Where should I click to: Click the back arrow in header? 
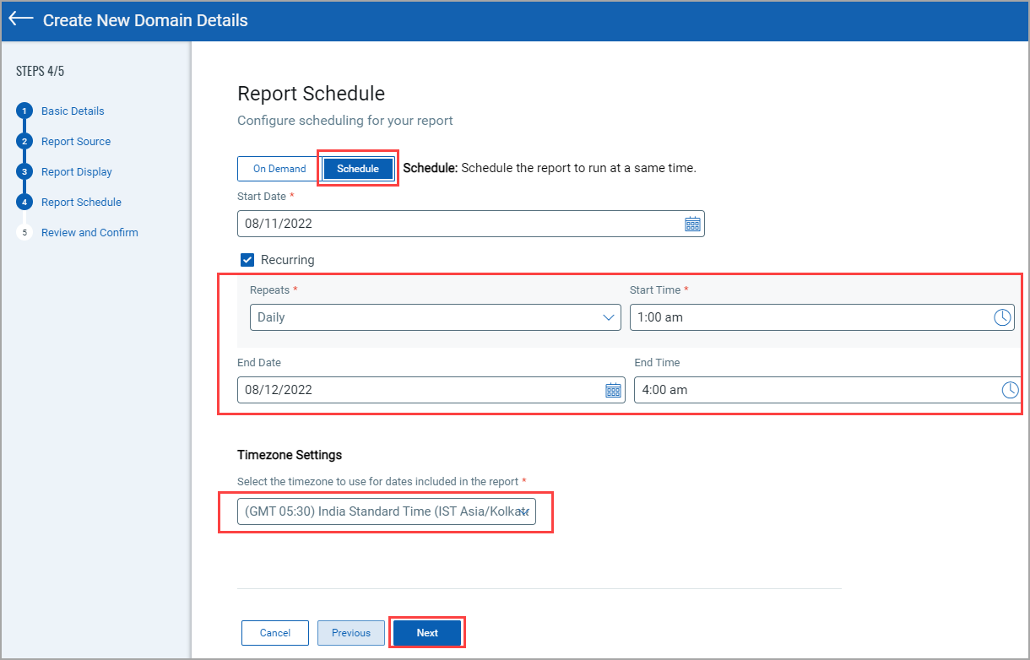point(21,19)
